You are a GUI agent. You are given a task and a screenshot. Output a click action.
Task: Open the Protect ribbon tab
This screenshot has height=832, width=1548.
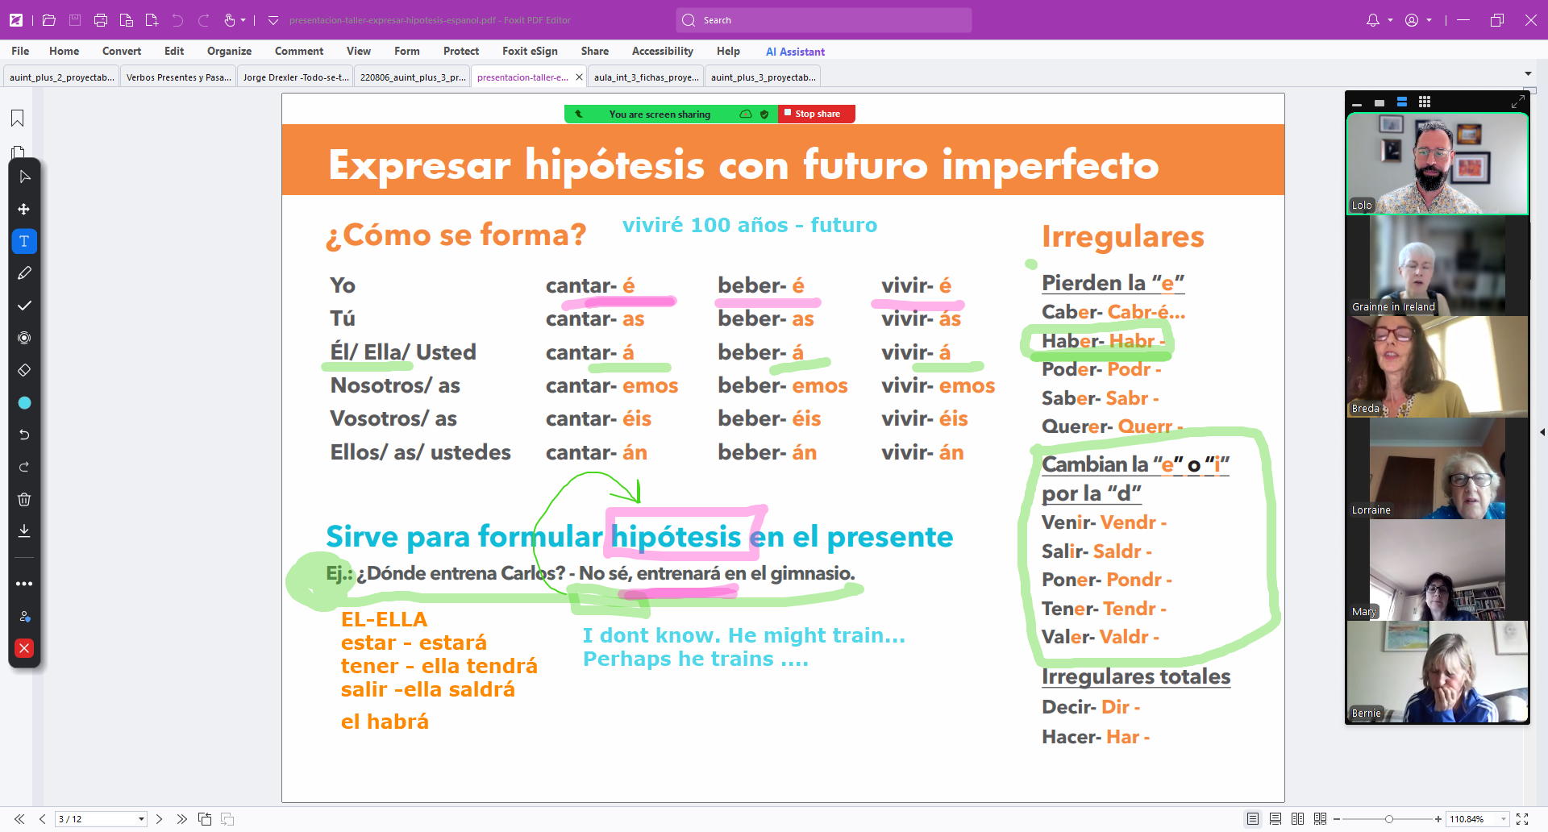coord(461,51)
